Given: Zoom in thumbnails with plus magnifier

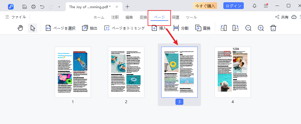Looking at the screenshot, I should coord(260,28).
